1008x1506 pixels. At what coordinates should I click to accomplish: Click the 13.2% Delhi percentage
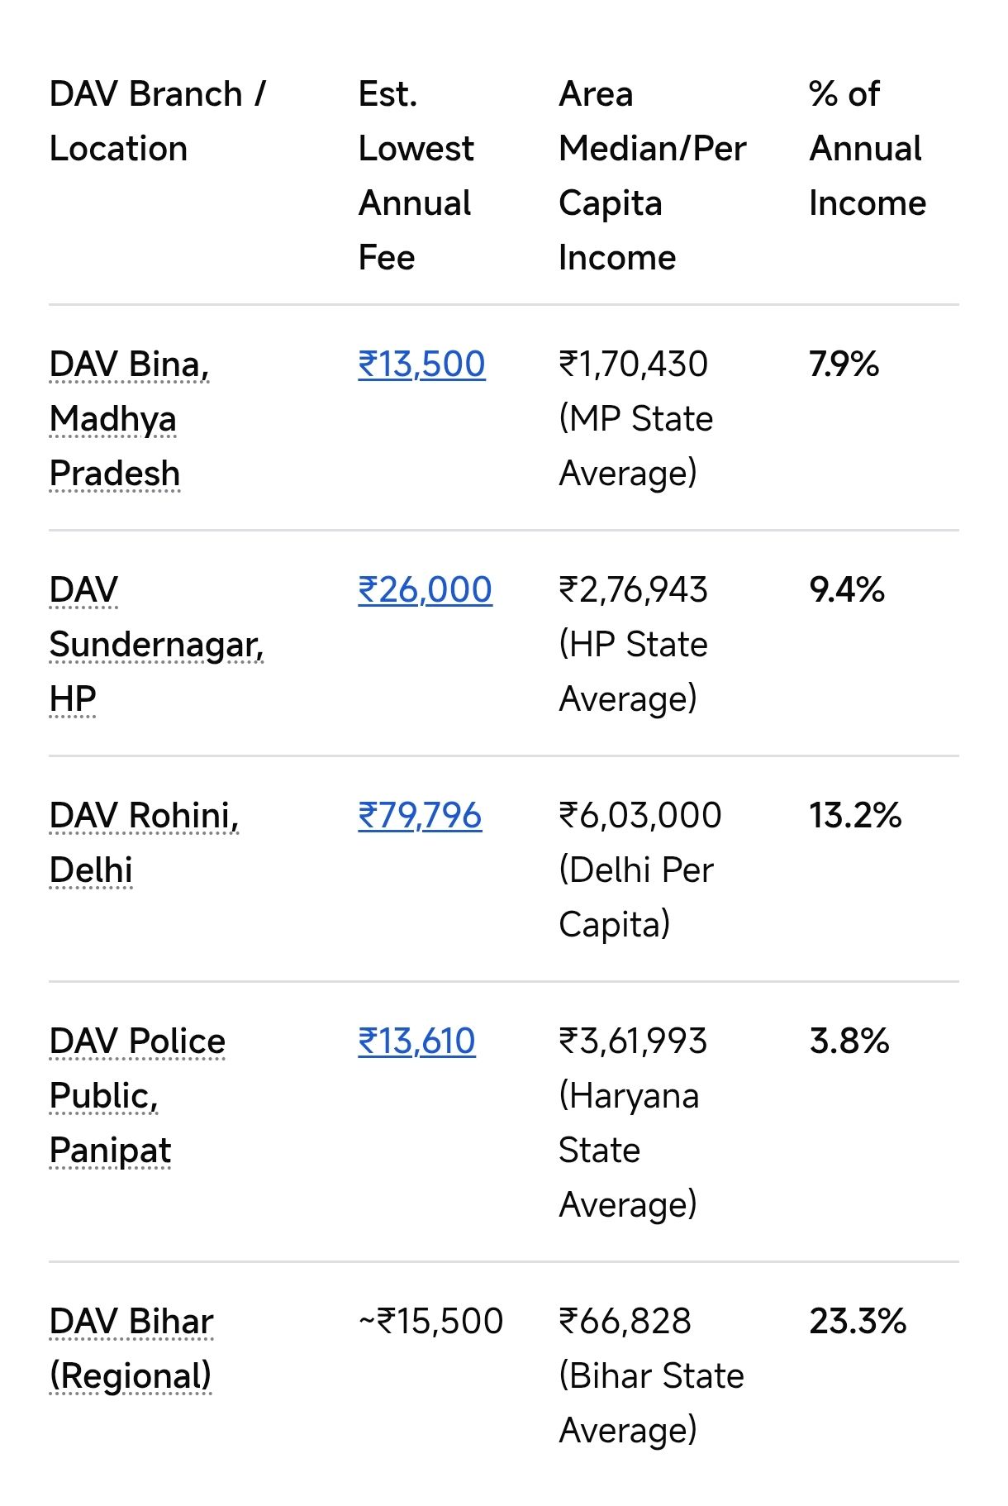click(855, 816)
